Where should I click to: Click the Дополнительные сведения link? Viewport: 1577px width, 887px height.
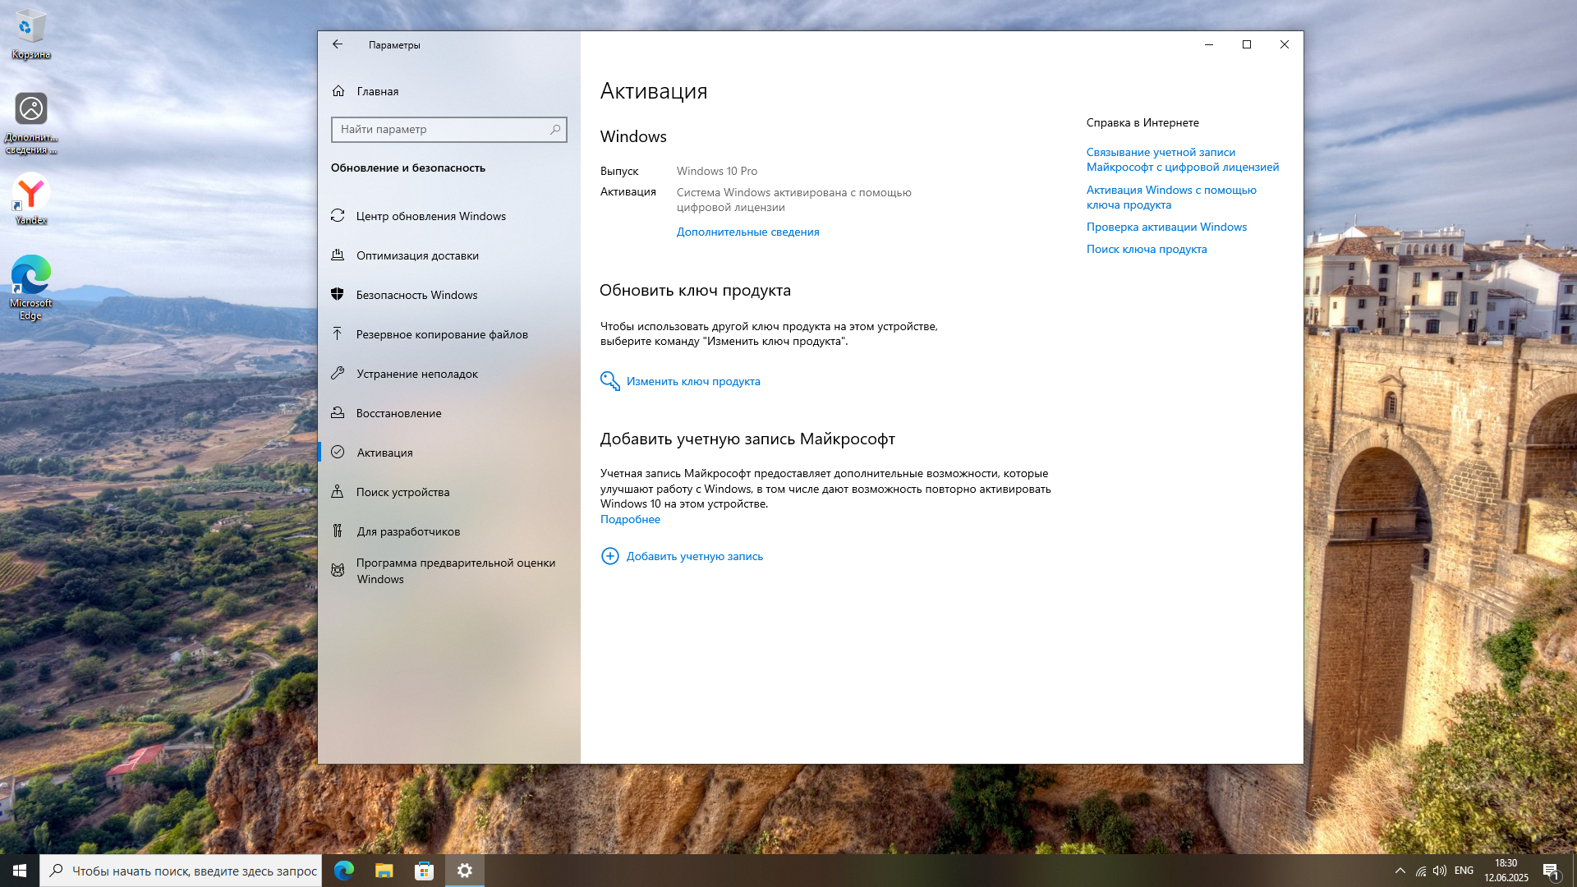coord(747,232)
